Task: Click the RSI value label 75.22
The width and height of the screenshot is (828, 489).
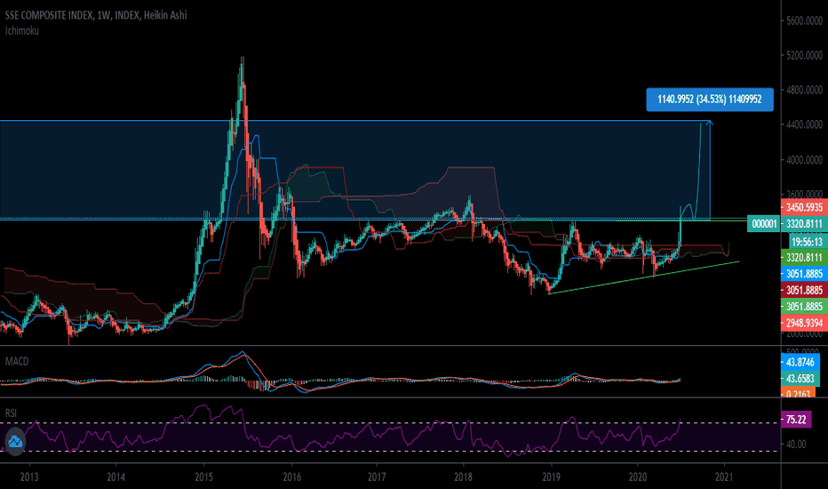Action: tap(796, 420)
